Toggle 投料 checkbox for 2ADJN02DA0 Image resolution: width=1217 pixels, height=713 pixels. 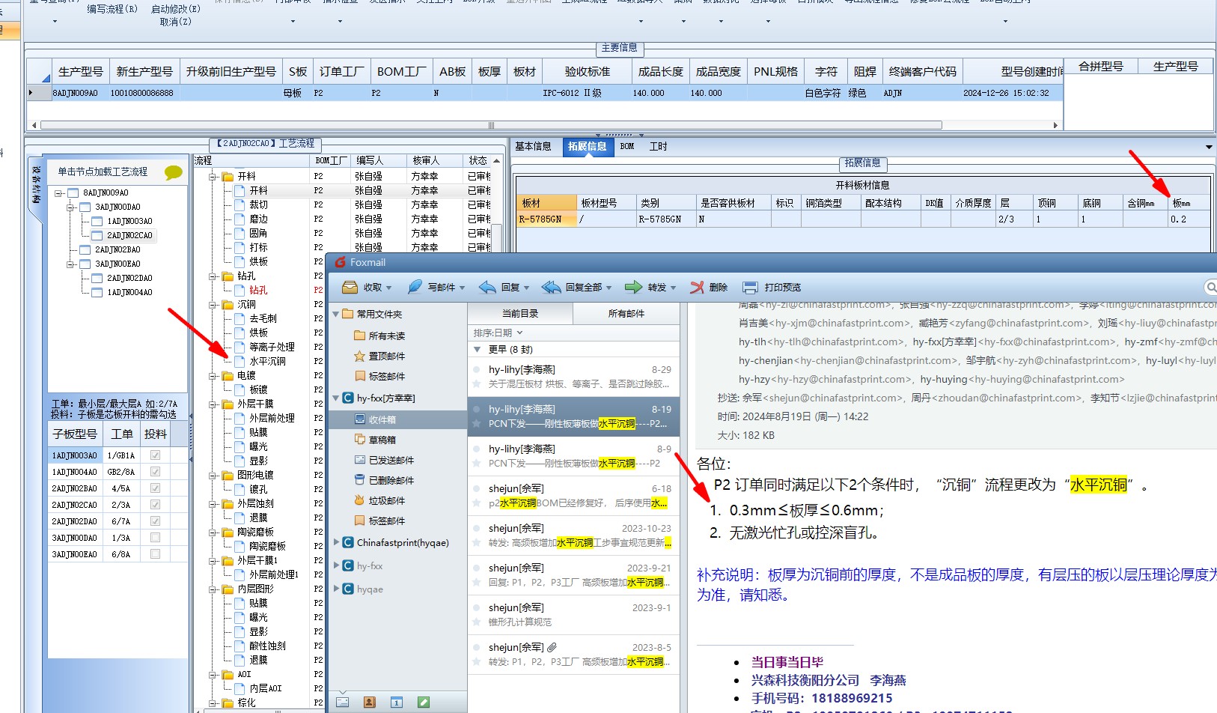click(x=155, y=521)
